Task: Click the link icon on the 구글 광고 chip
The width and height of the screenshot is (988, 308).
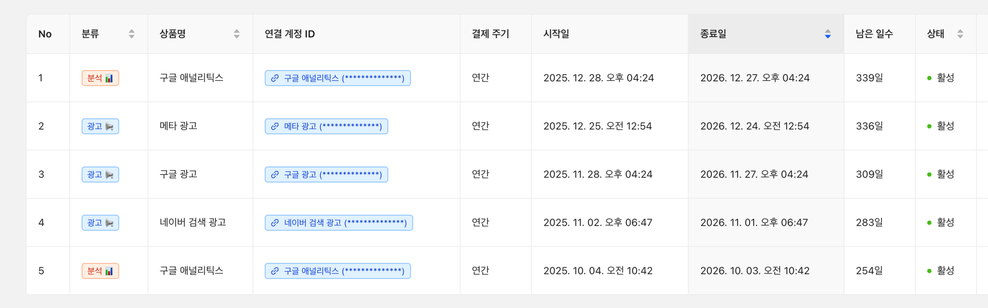Action: [274, 174]
